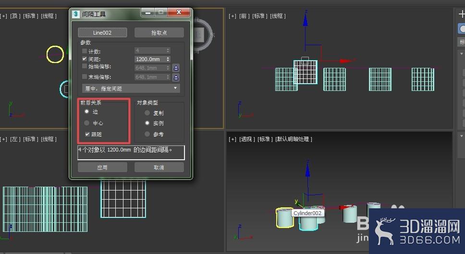
Task: Open the 居中，指定间距 dropdown
Action: point(131,88)
